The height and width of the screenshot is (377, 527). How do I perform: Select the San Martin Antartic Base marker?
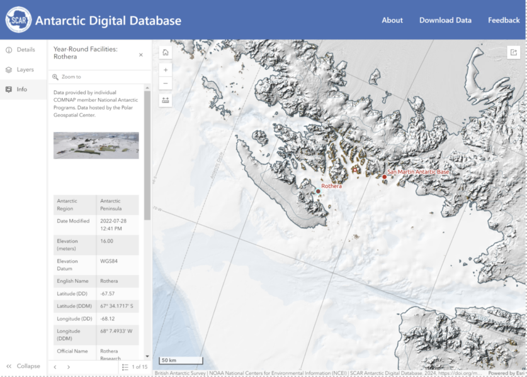tap(383, 177)
